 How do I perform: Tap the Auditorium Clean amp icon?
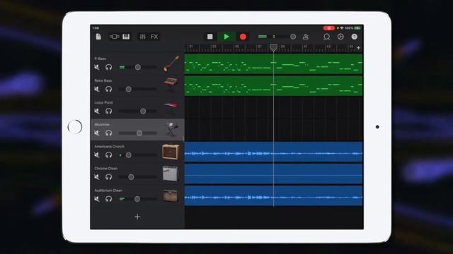[171, 196]
